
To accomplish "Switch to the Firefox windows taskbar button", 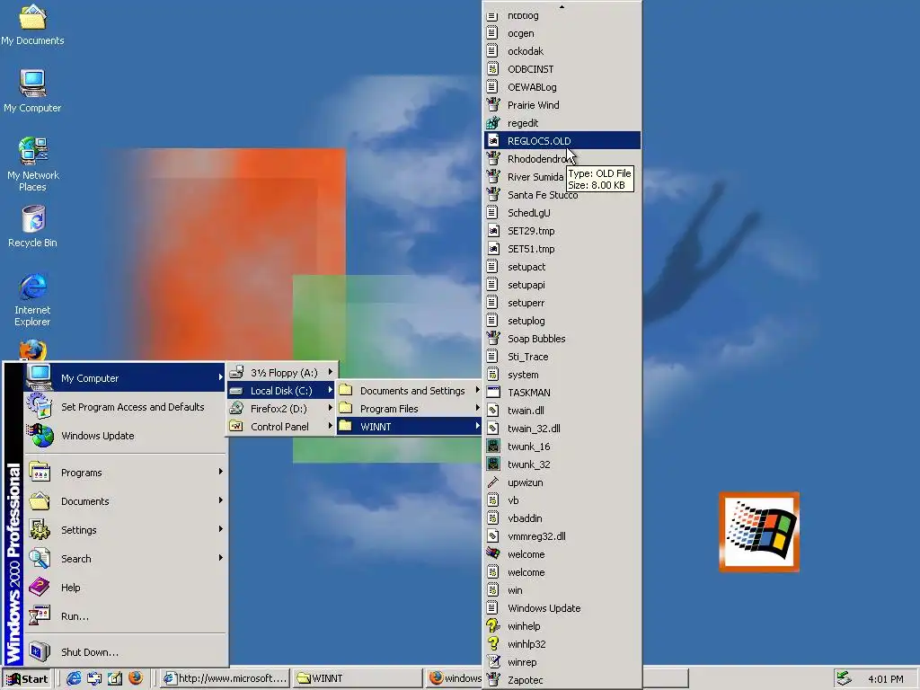I will tap(454, 679).
